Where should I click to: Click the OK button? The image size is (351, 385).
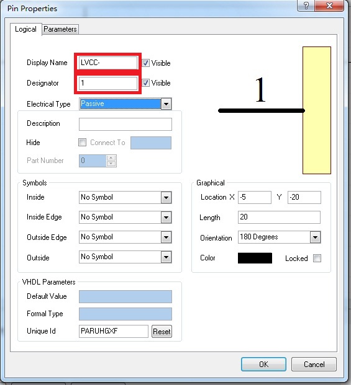263,364
